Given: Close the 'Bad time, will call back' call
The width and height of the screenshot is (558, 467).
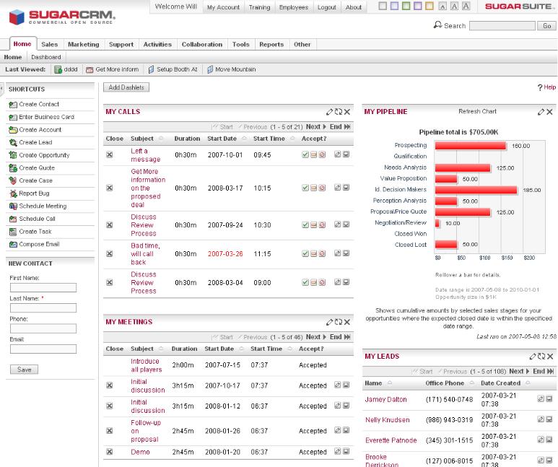Looking at the screenshot, I should click(x=110, y=254).
